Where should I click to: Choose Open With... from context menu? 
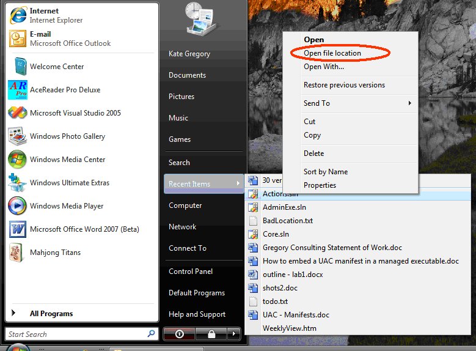tap(324, 66)
